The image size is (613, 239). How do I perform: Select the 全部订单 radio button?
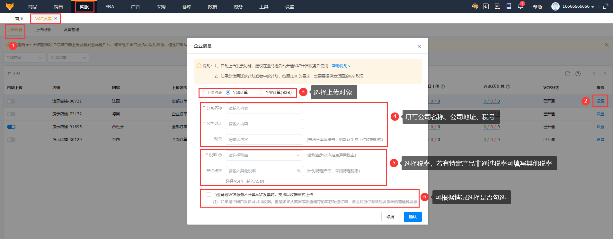pyautogui.click(x=228, y=93)
